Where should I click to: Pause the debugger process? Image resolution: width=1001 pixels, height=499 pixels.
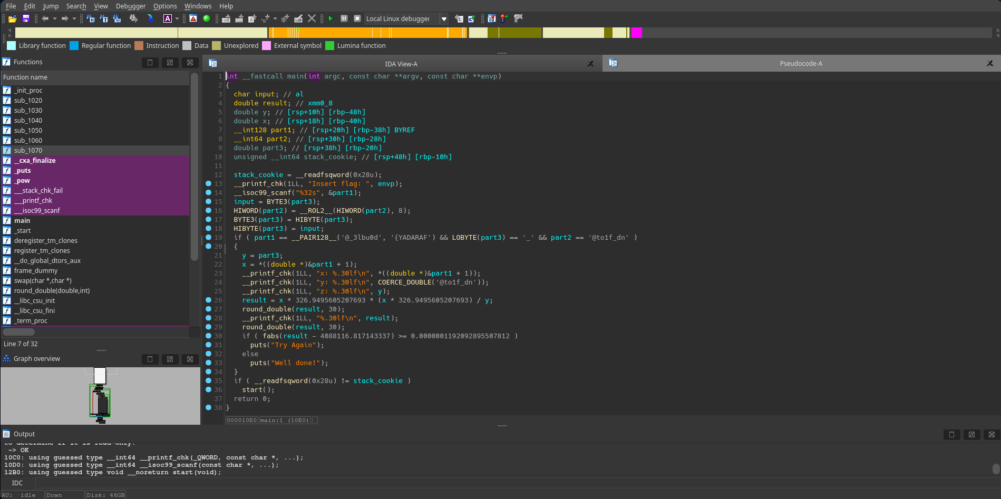[x=344, y=18]
